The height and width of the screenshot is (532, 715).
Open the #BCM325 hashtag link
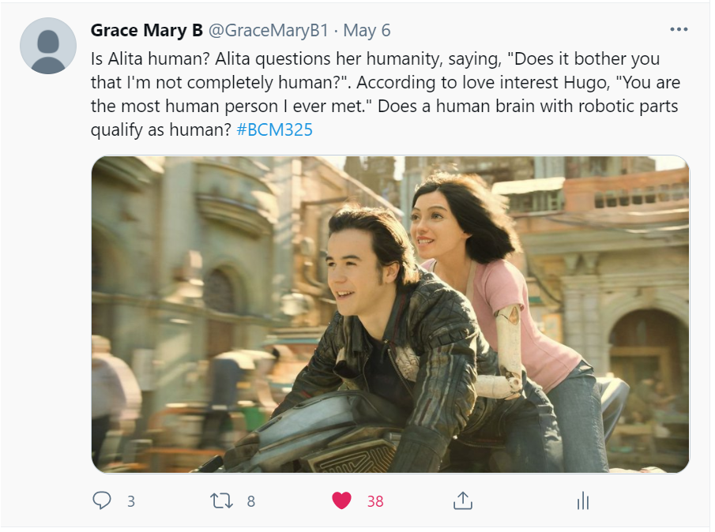(274, 129)
